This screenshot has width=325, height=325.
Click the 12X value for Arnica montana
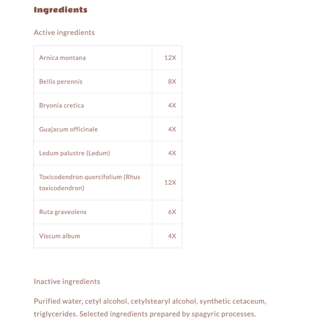click(x=170, y=58)
